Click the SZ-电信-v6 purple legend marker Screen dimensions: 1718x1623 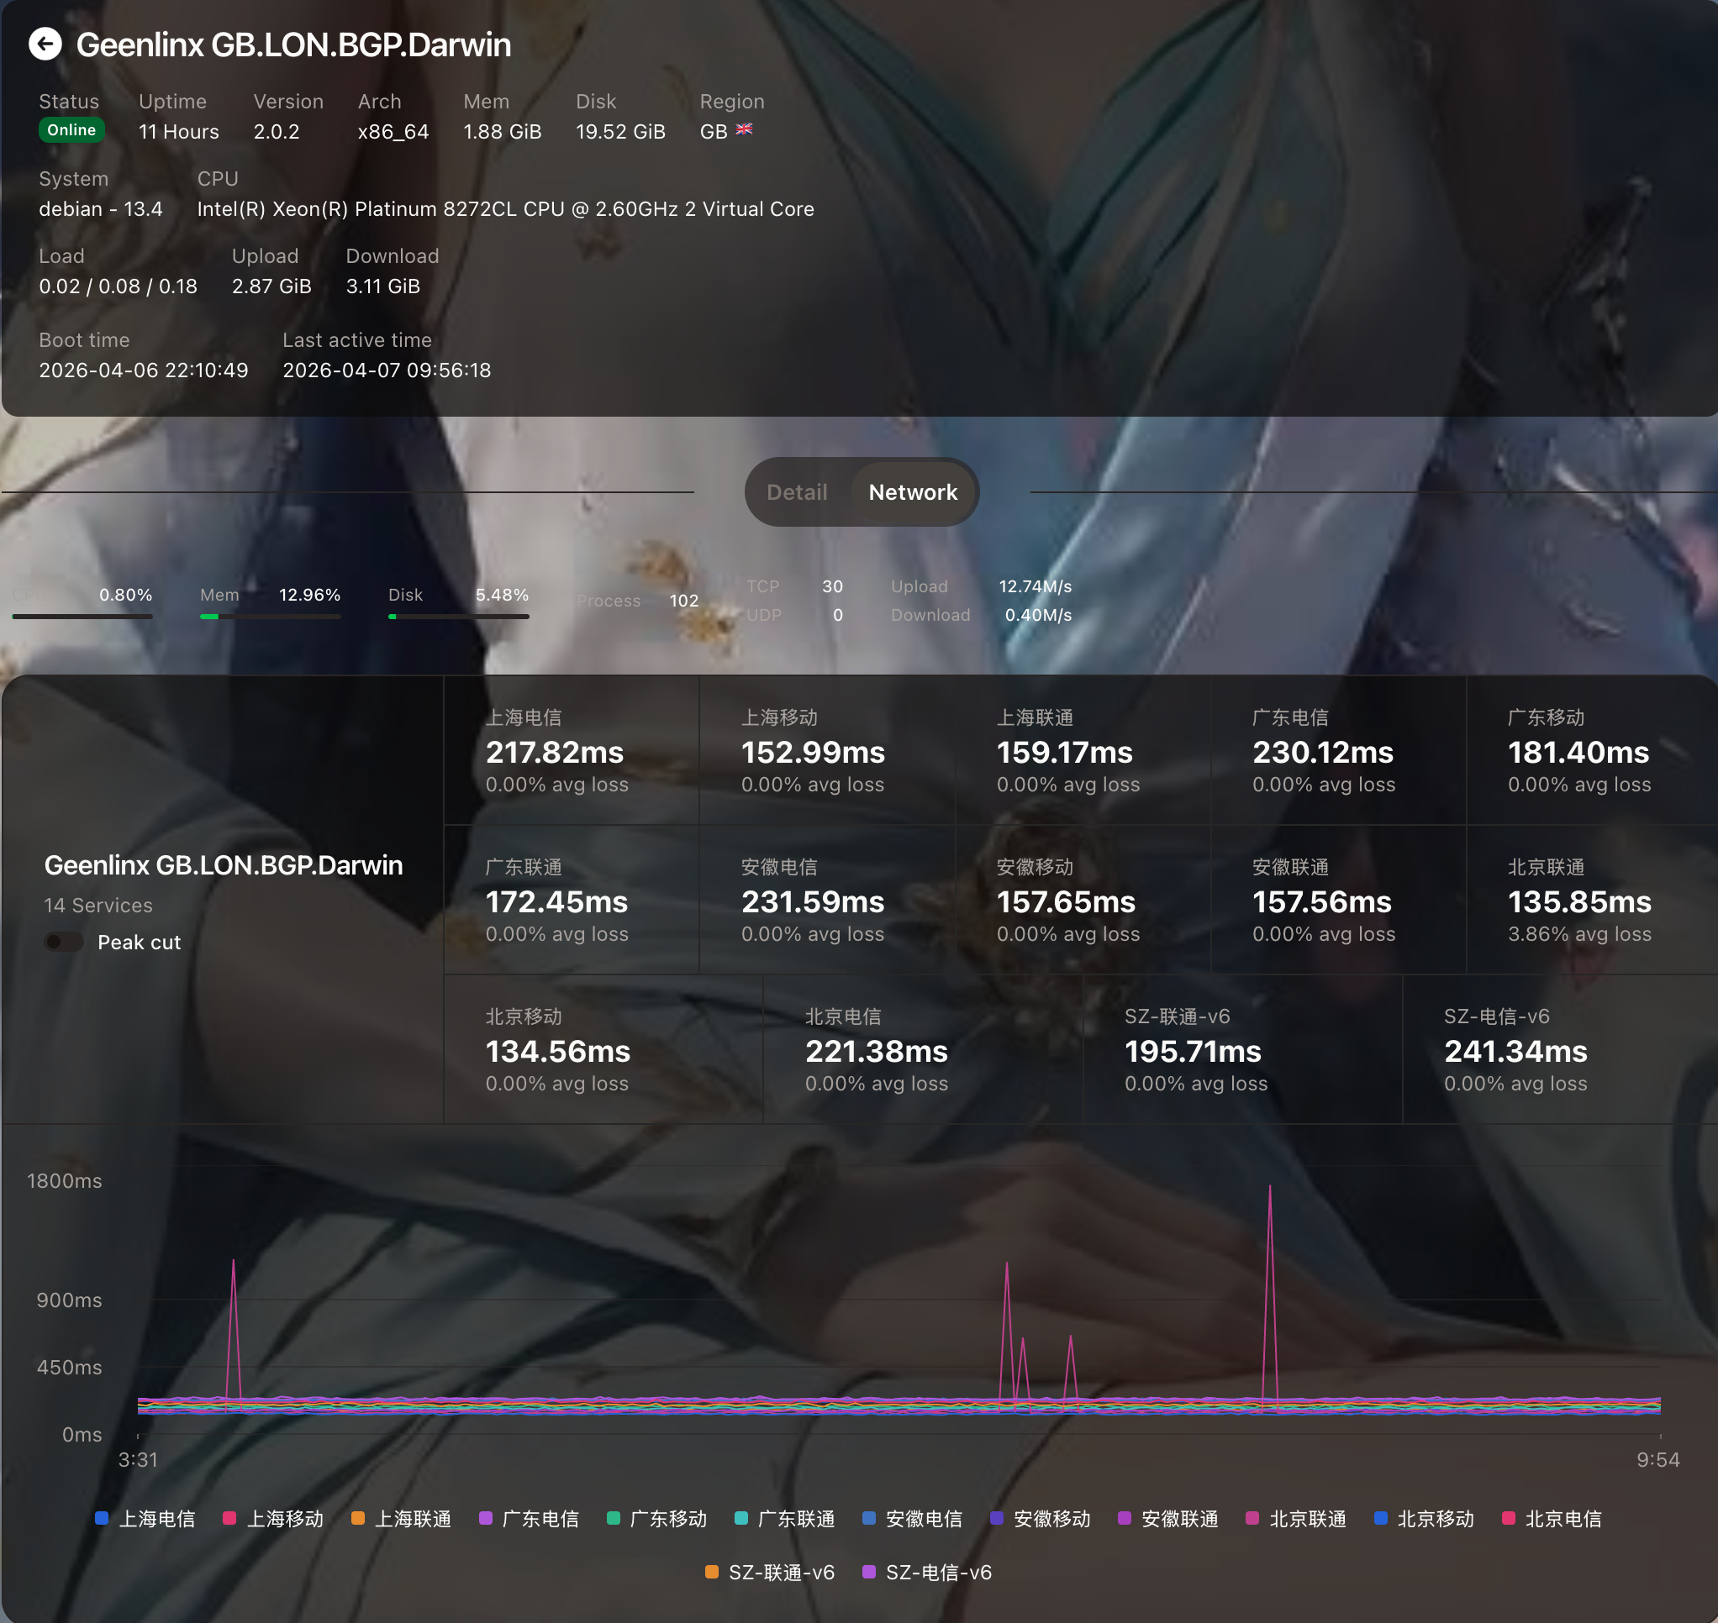869,1572
